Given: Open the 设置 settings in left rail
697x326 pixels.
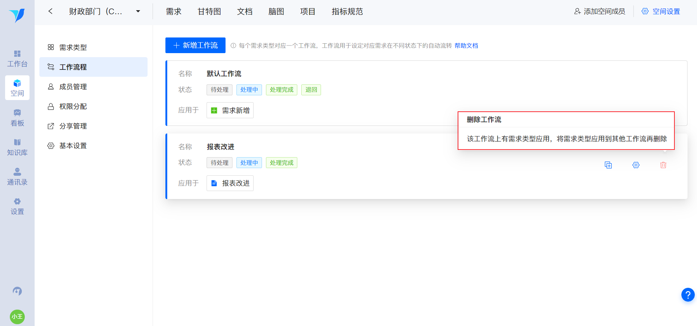Looking at the screenshot, I should [17, 206].
